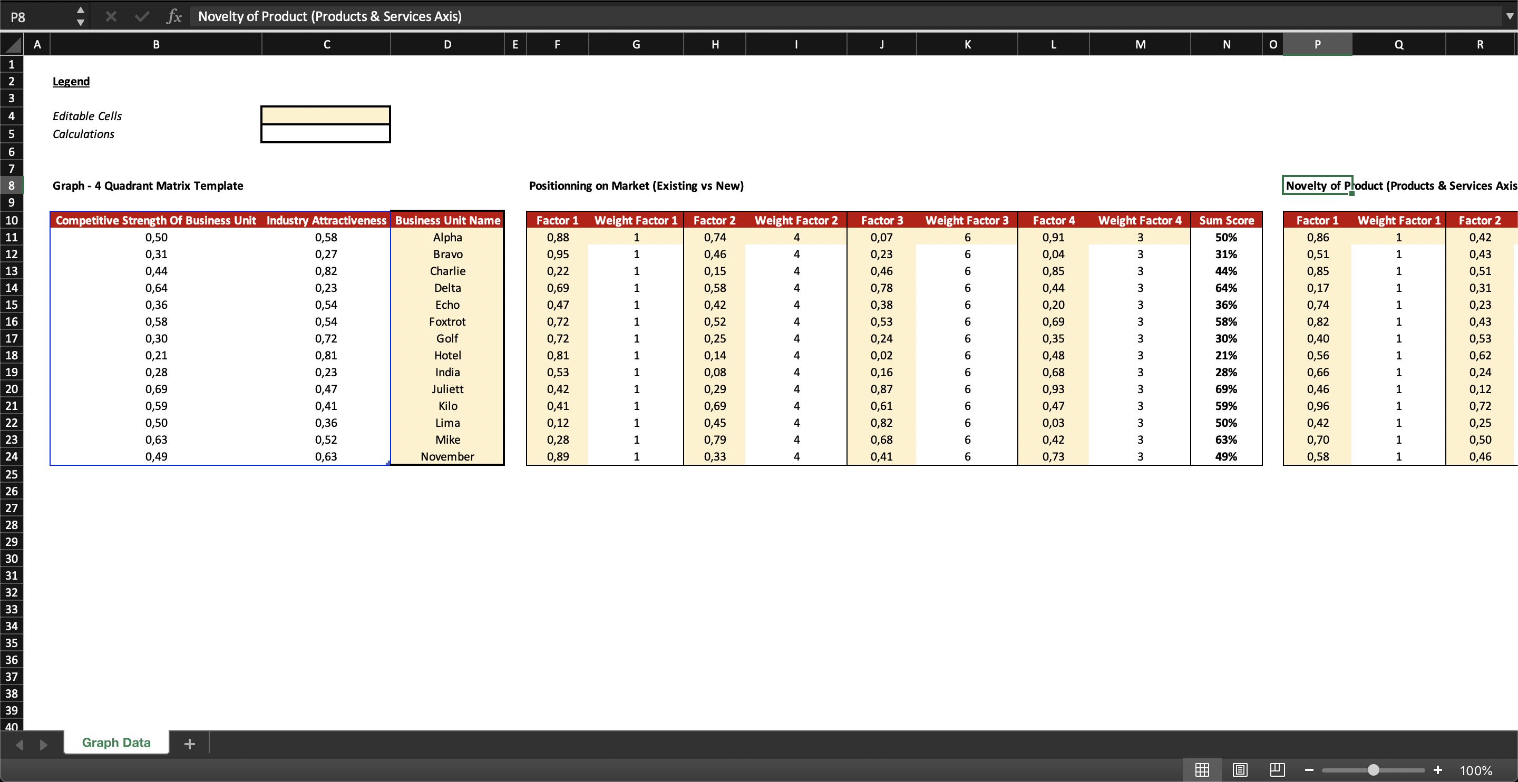
Task: Select row 24 header
Action: pos(12,456)
